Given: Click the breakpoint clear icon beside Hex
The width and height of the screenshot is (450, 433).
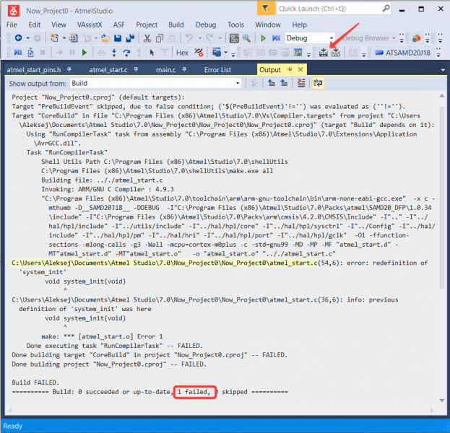Looking at the screenshot, I should tap(199, 53).
